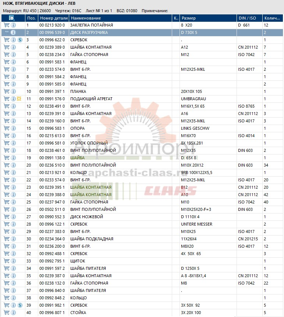Click part number 00 0996 807 1
This screenshot has height=317, width=284.
coord(52,313)
